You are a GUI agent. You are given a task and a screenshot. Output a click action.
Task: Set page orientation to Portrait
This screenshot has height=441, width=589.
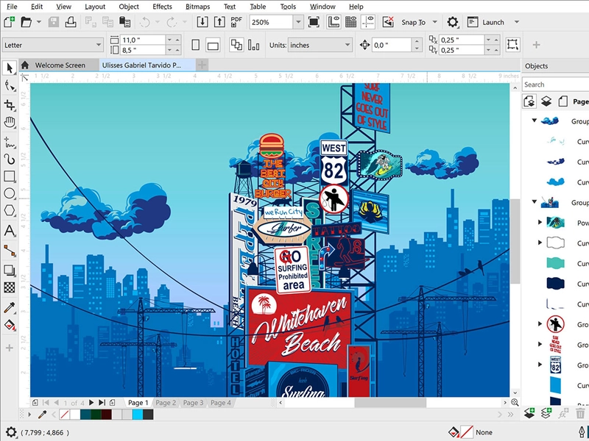pyautogui.click(x=195, y=45)
